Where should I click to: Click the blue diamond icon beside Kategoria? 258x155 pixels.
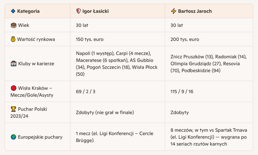click(x=13, y=11)
